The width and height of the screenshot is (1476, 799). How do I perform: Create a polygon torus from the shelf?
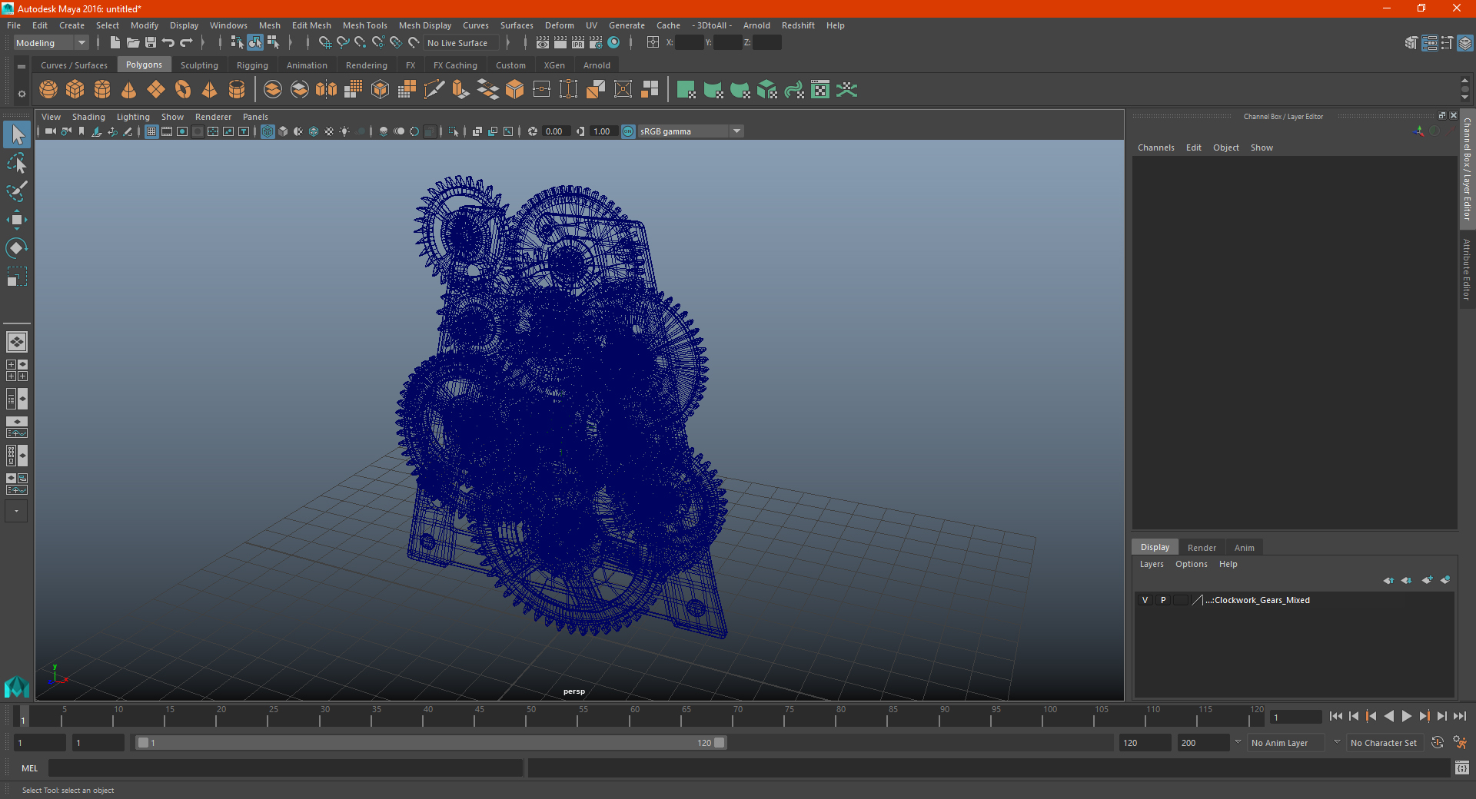(183, 90)
